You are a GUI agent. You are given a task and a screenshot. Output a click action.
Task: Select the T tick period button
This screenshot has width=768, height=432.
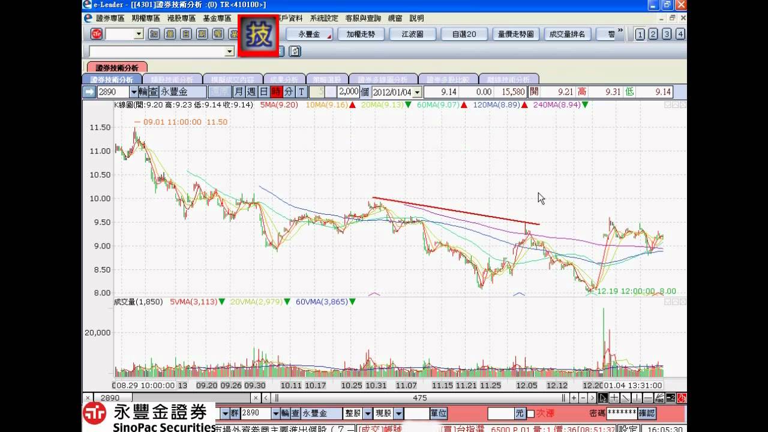coord(301,92)
